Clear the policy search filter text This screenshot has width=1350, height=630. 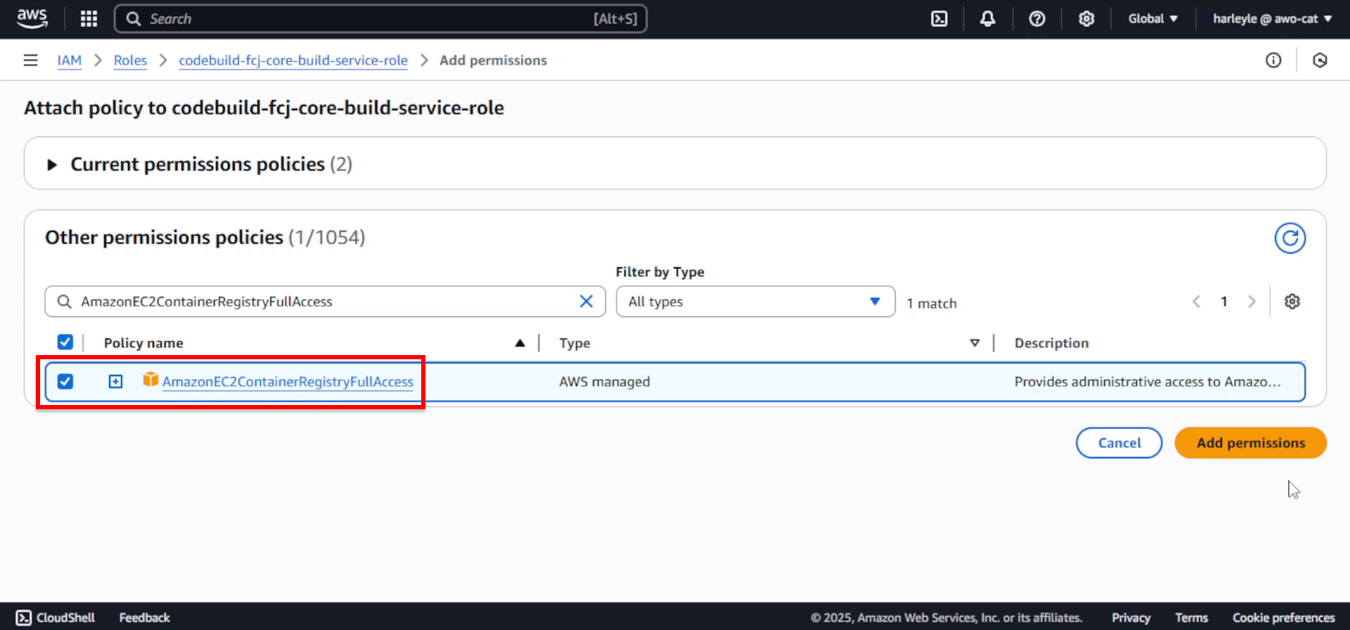pos(586,302)
